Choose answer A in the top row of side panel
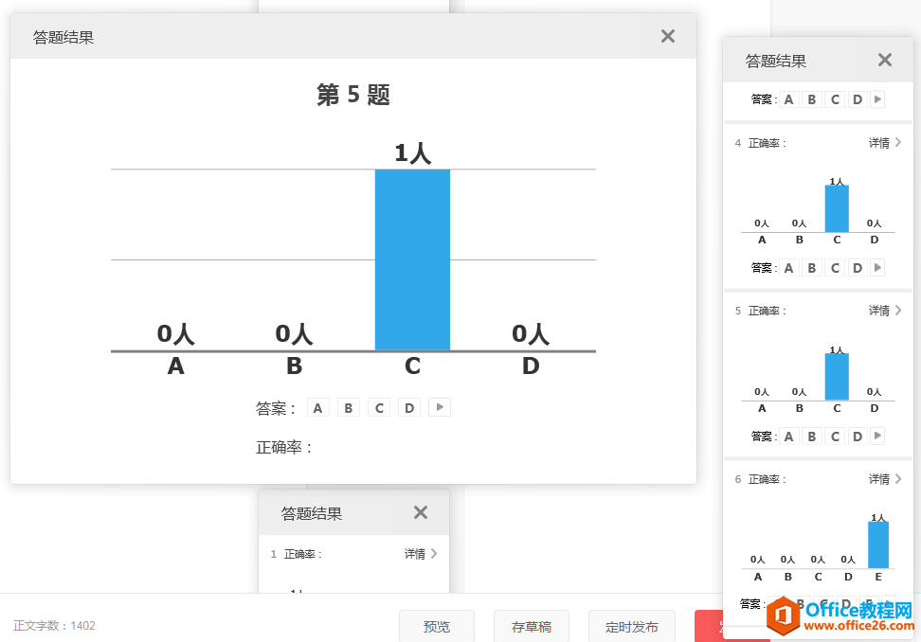Viewport: 921px width, 642px height. coord(789,99)
